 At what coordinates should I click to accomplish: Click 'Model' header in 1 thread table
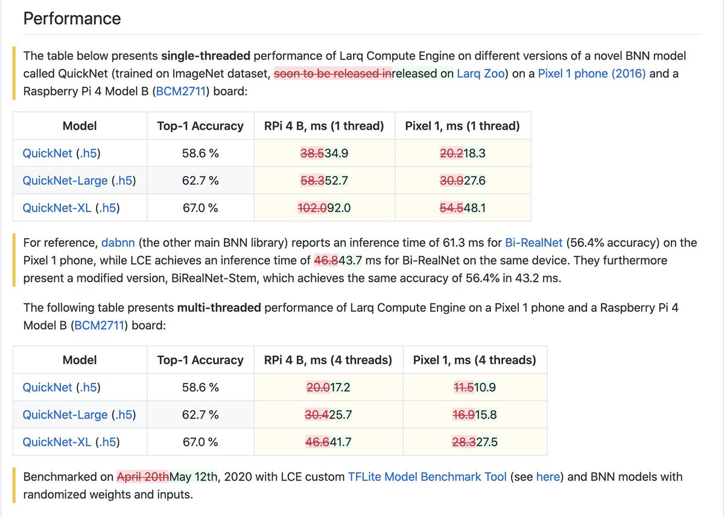coord(80,126)
